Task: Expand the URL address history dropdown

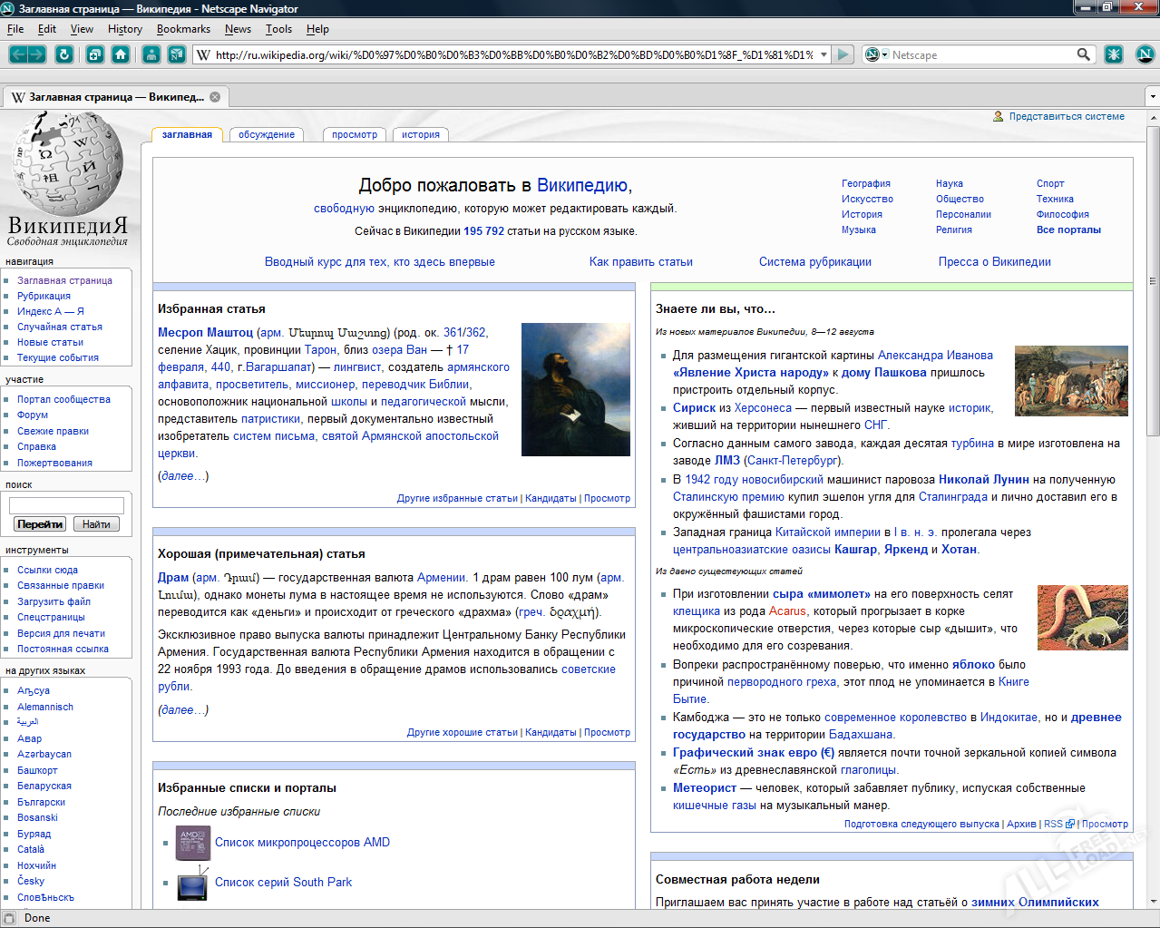Action: click(824, 54)
